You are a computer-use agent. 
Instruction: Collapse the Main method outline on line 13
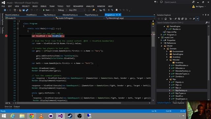pyautogui.click(x=18, y=29)
